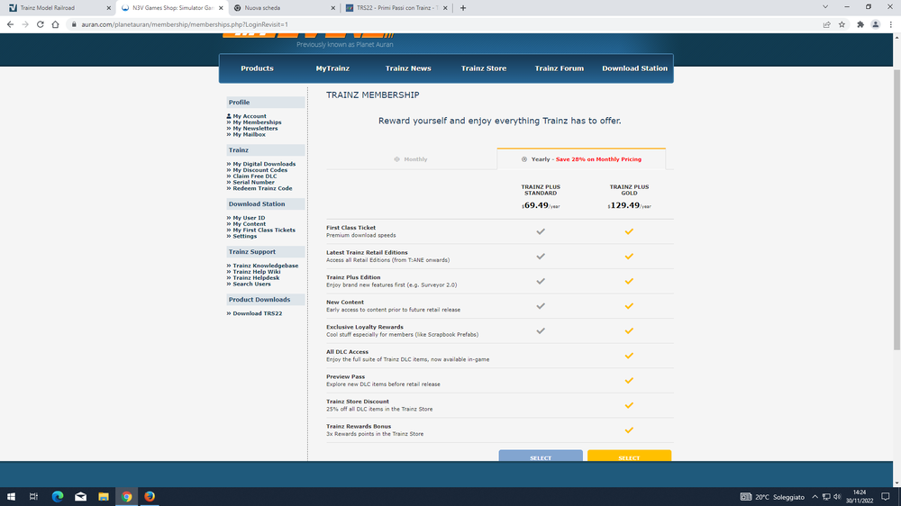Open the Trainz Help Wiki link
Screen dimensions: 901x506
click(256, 272)
